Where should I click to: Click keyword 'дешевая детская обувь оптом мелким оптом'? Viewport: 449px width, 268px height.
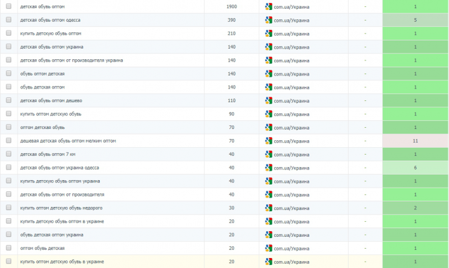[x=68, y=141]
